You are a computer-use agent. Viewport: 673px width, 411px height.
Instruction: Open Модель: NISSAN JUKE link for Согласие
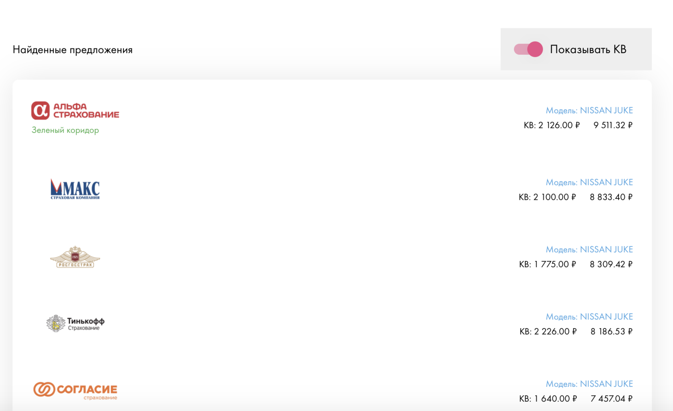click(589, 384)
